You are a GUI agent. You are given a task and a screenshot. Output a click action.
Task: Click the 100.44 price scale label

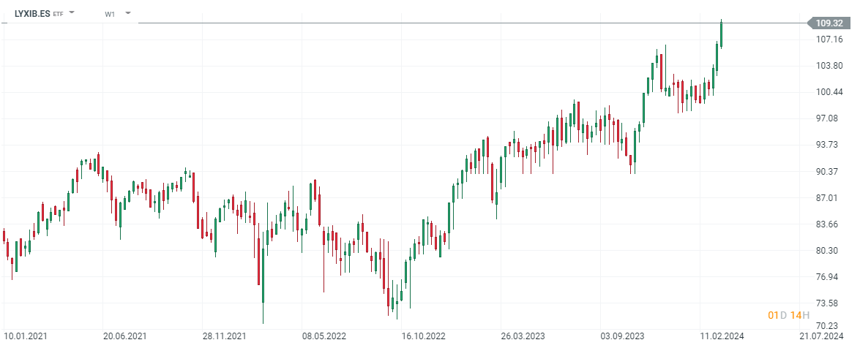click(830, 92)
